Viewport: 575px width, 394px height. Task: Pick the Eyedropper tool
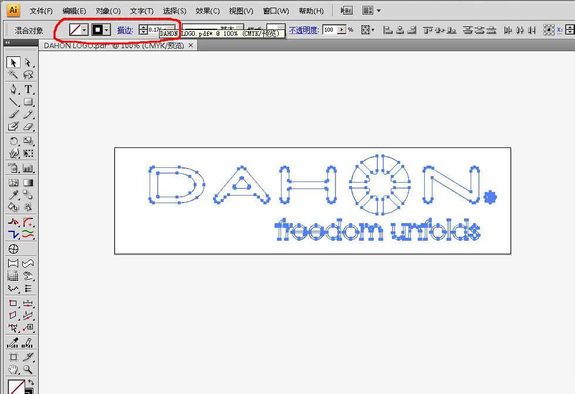tap(13, 194)
